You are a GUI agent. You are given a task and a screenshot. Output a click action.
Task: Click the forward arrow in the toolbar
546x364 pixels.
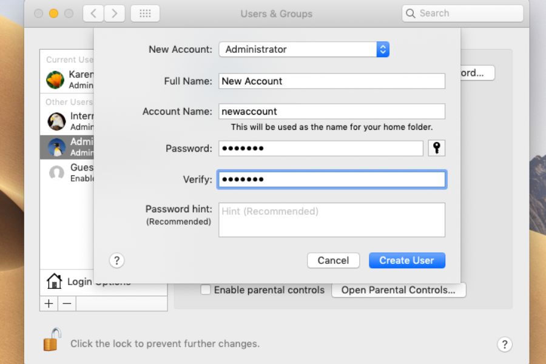(115, 13)
